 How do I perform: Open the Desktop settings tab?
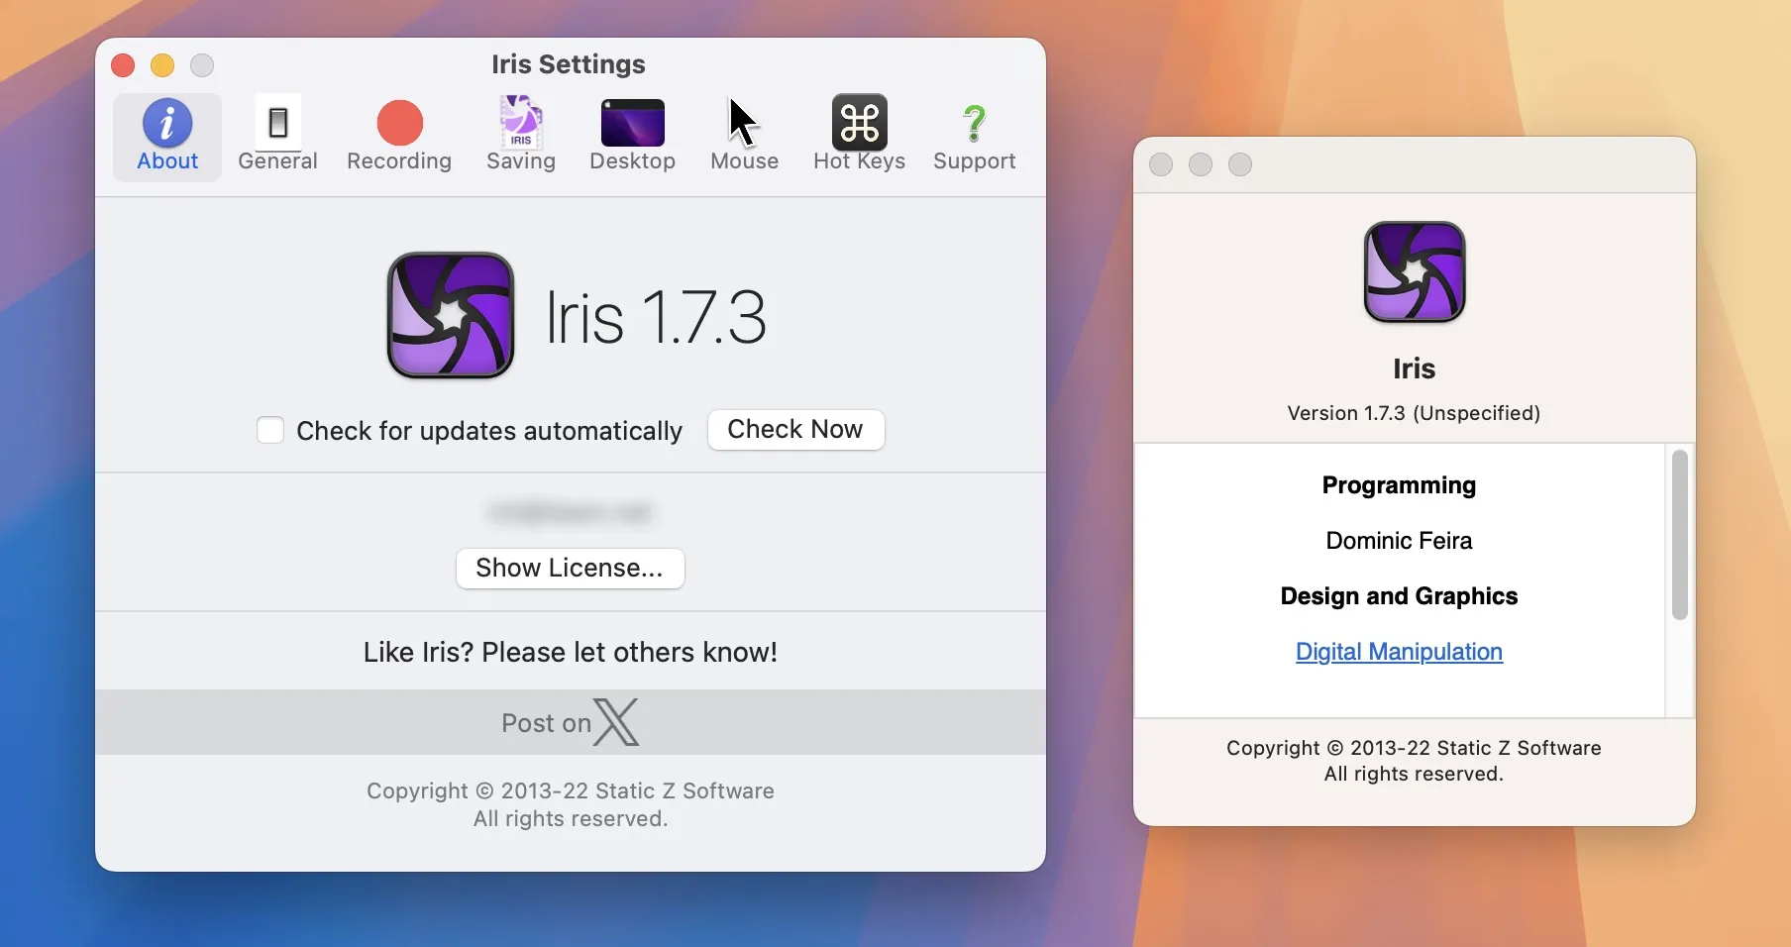coord(632,138)
